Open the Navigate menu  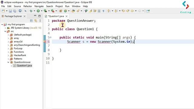(39, 6)
